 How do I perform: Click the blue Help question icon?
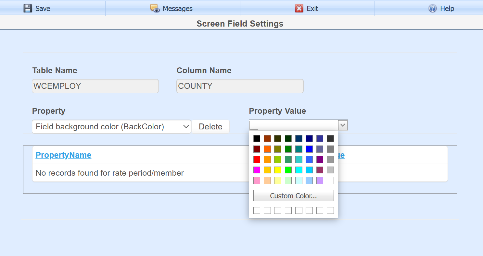tap(432, 8)
